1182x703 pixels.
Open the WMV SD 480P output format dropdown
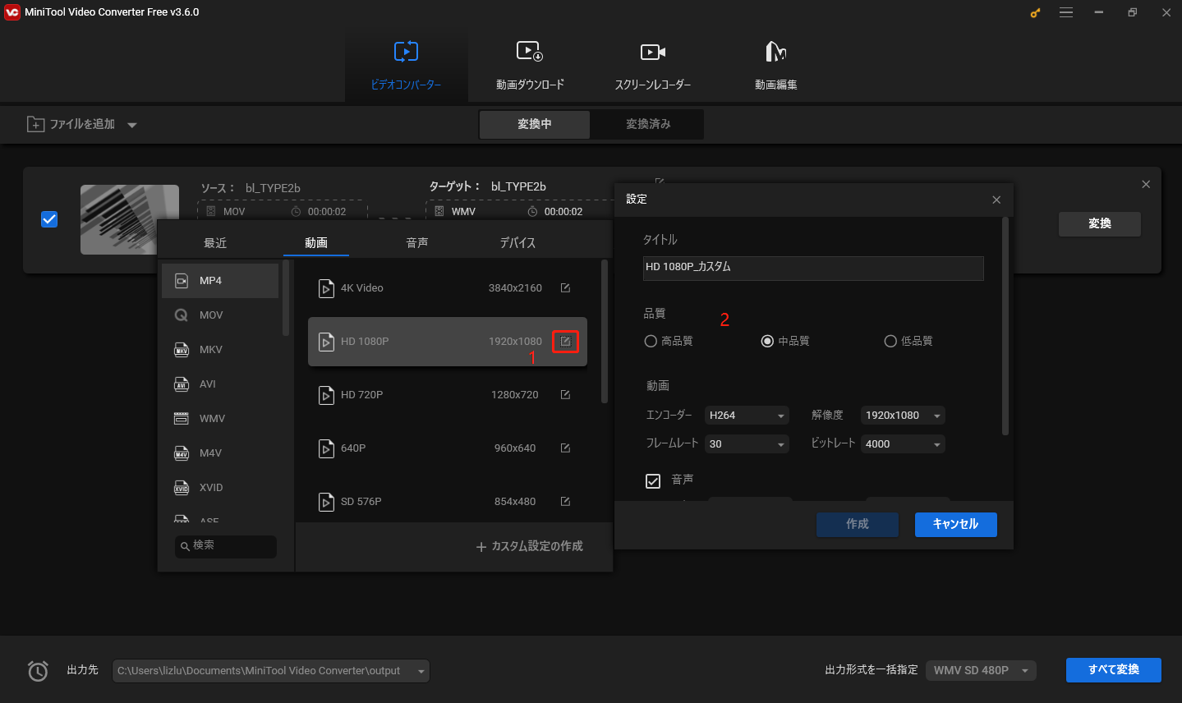tap(981, 670)
